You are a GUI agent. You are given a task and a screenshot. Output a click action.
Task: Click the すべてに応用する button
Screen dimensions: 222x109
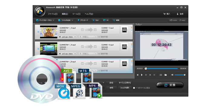[125, 83]
